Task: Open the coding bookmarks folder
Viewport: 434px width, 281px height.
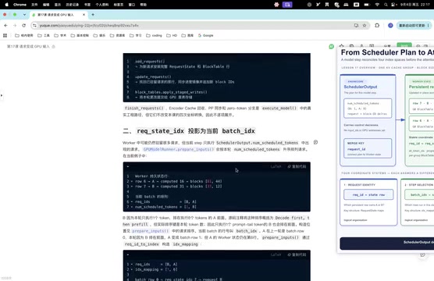Action: [154, 35]
